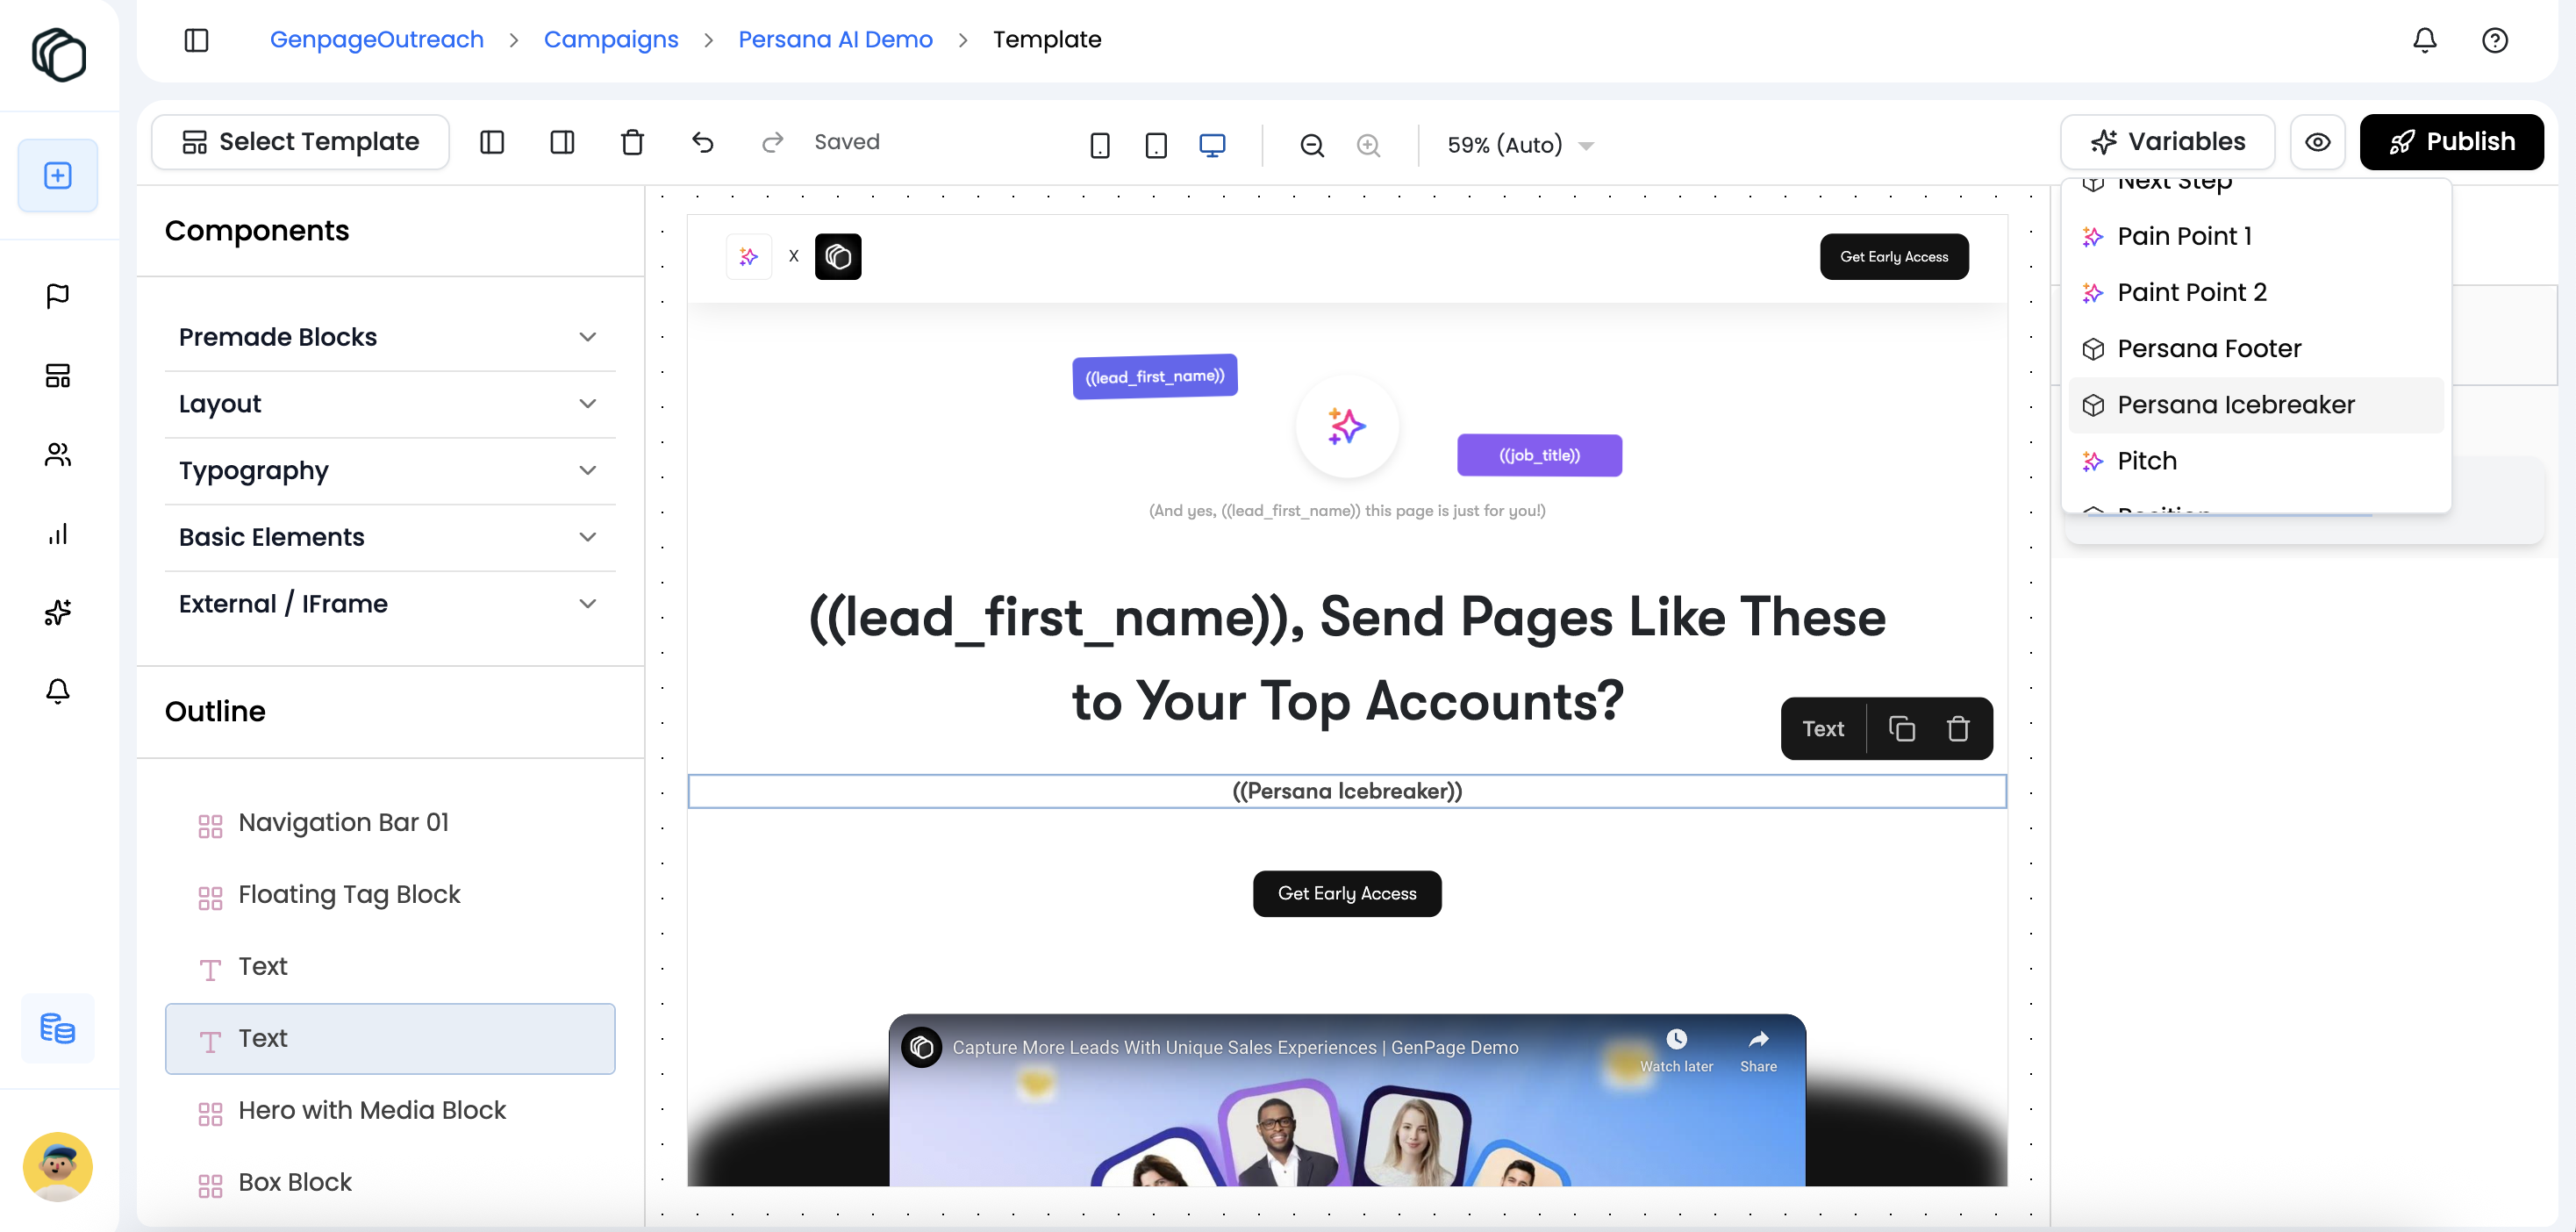This screenshot has width=2576, height=1232.
Task: Toggle preview with the eye icon
Action: tap(2317, 143)
